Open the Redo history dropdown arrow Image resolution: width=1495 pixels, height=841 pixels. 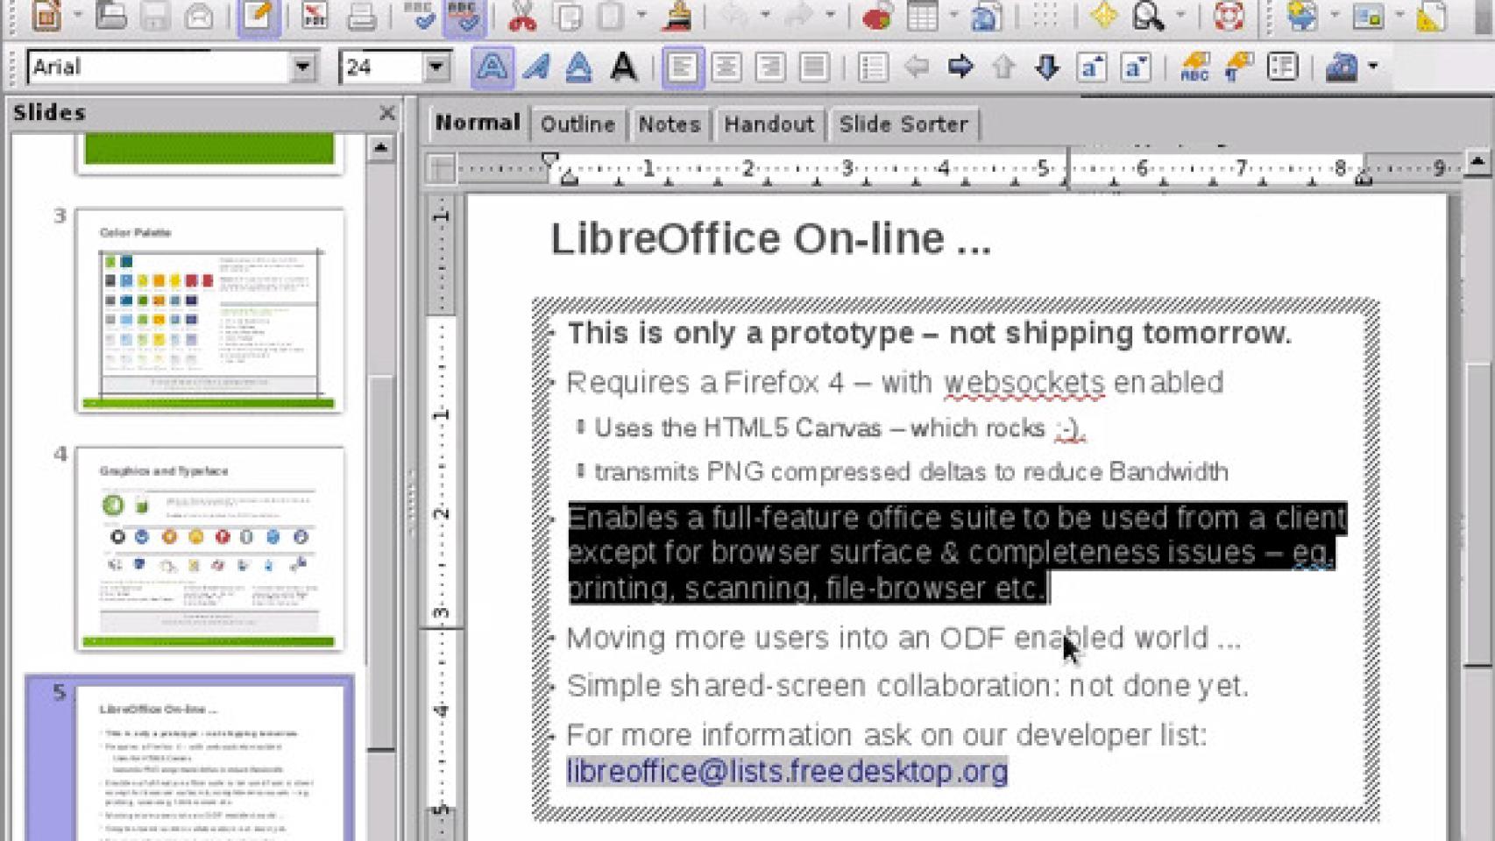click(830, 15)
